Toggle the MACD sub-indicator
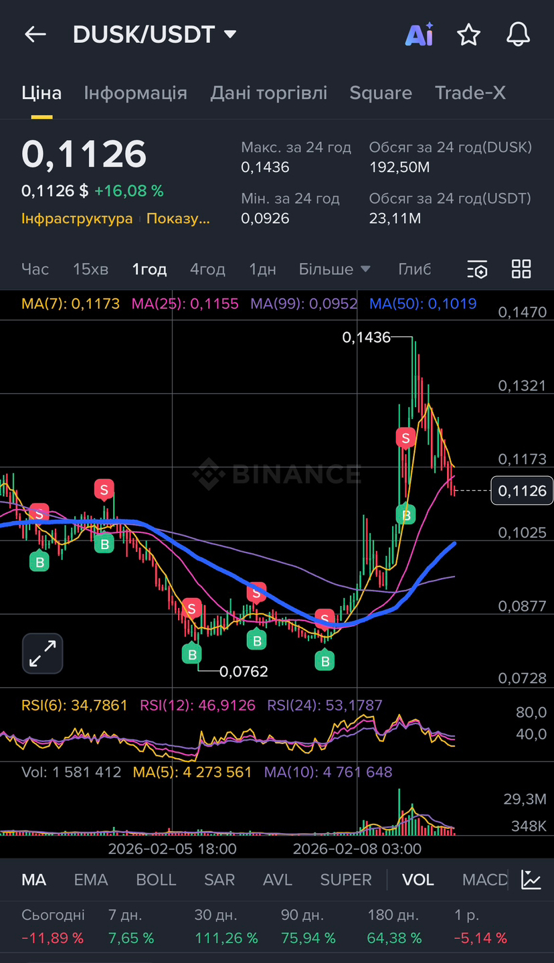 tap(485, 879)
